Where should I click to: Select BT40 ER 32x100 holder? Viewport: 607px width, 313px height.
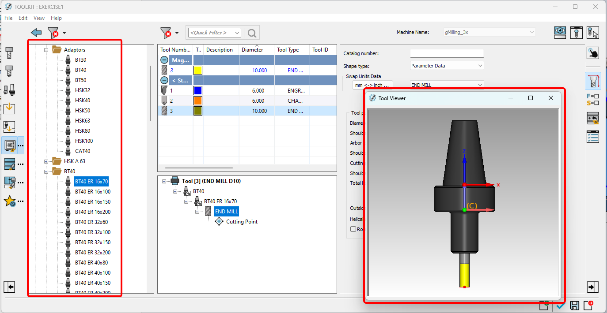[x=93, y=232]
